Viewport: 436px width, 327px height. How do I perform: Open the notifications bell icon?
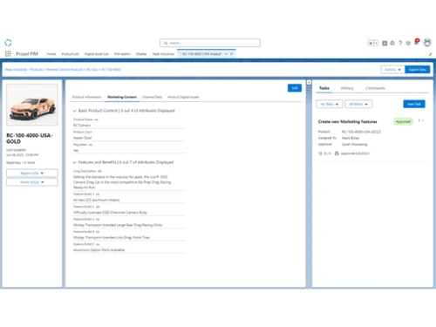pos(417,43)
